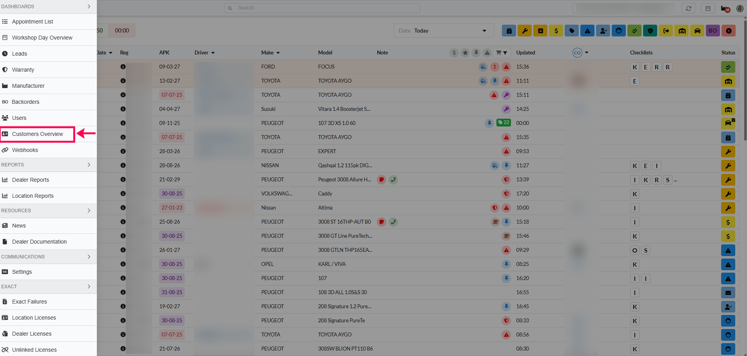Toggle the star filter in table header
Screen dimensions: 747x356
pyautogui.click(x=465, y=52)
